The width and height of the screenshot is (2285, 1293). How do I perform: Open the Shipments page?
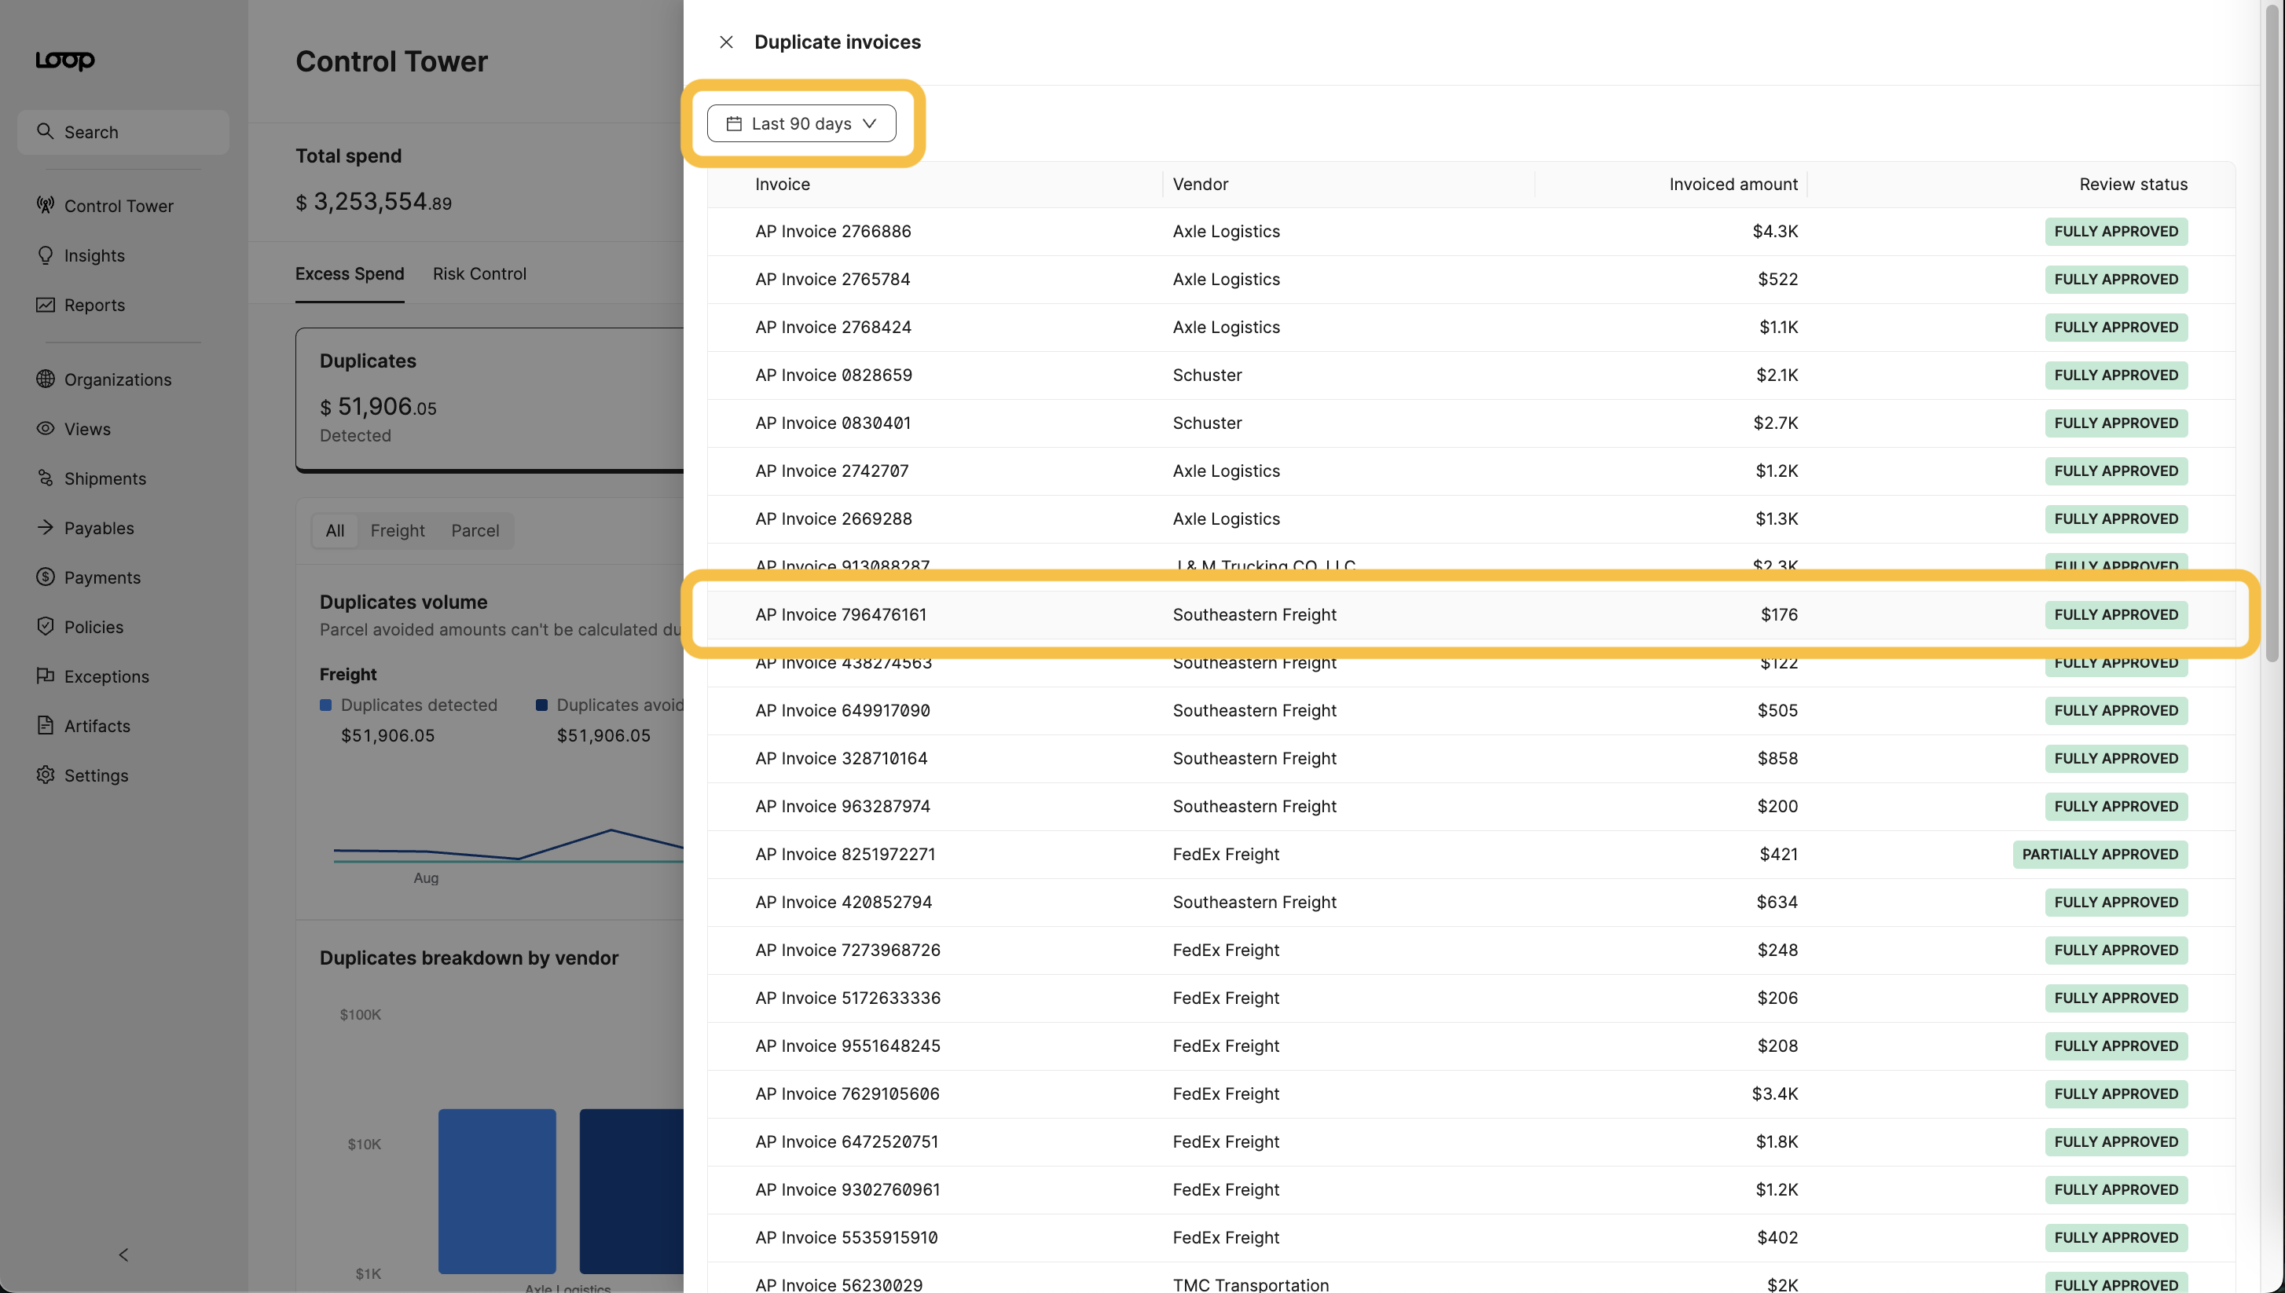105,478
